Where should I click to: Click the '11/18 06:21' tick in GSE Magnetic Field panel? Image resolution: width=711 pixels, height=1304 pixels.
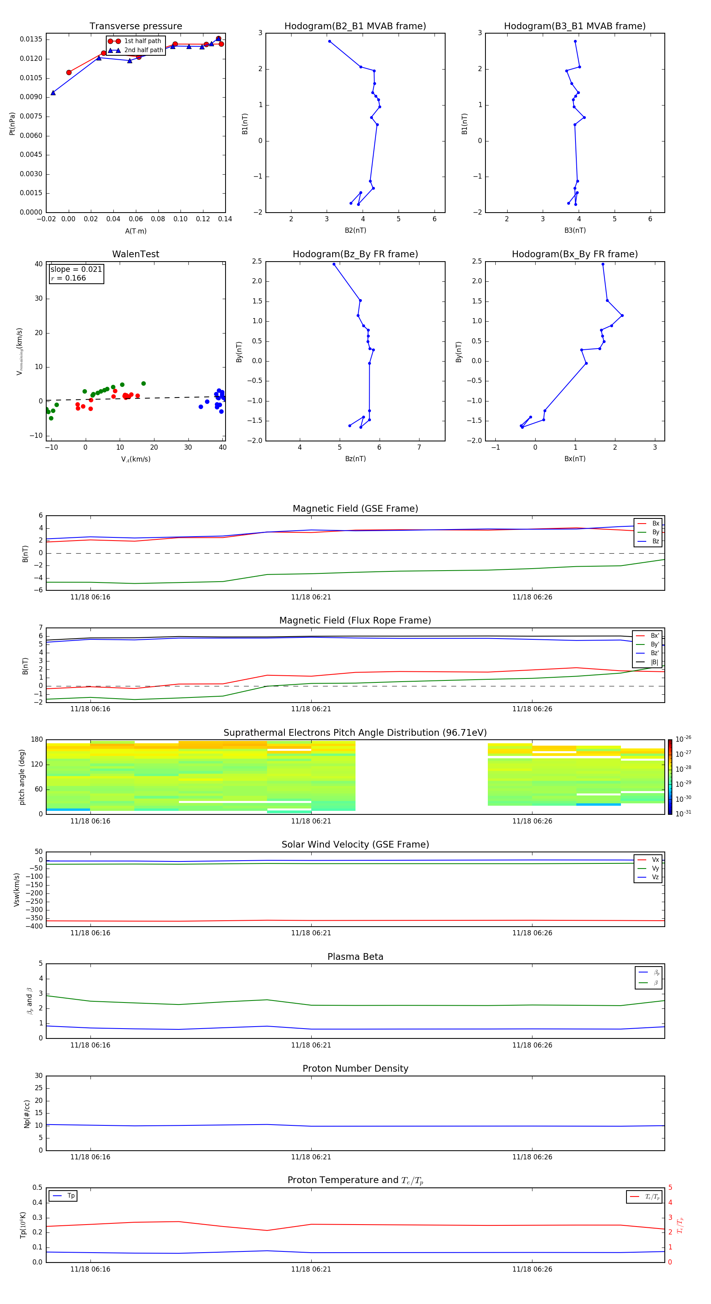point(311,597)
